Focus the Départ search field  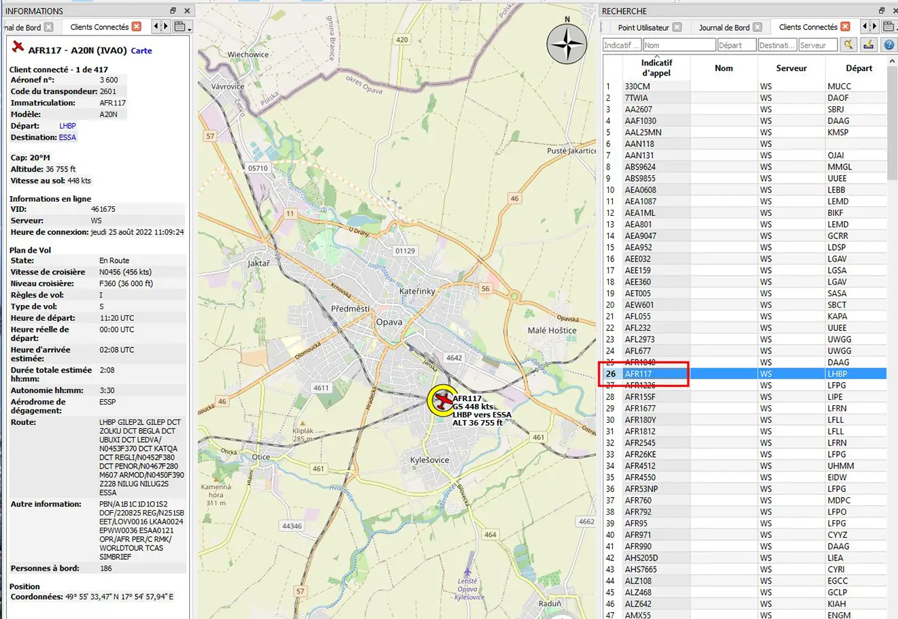736,45
